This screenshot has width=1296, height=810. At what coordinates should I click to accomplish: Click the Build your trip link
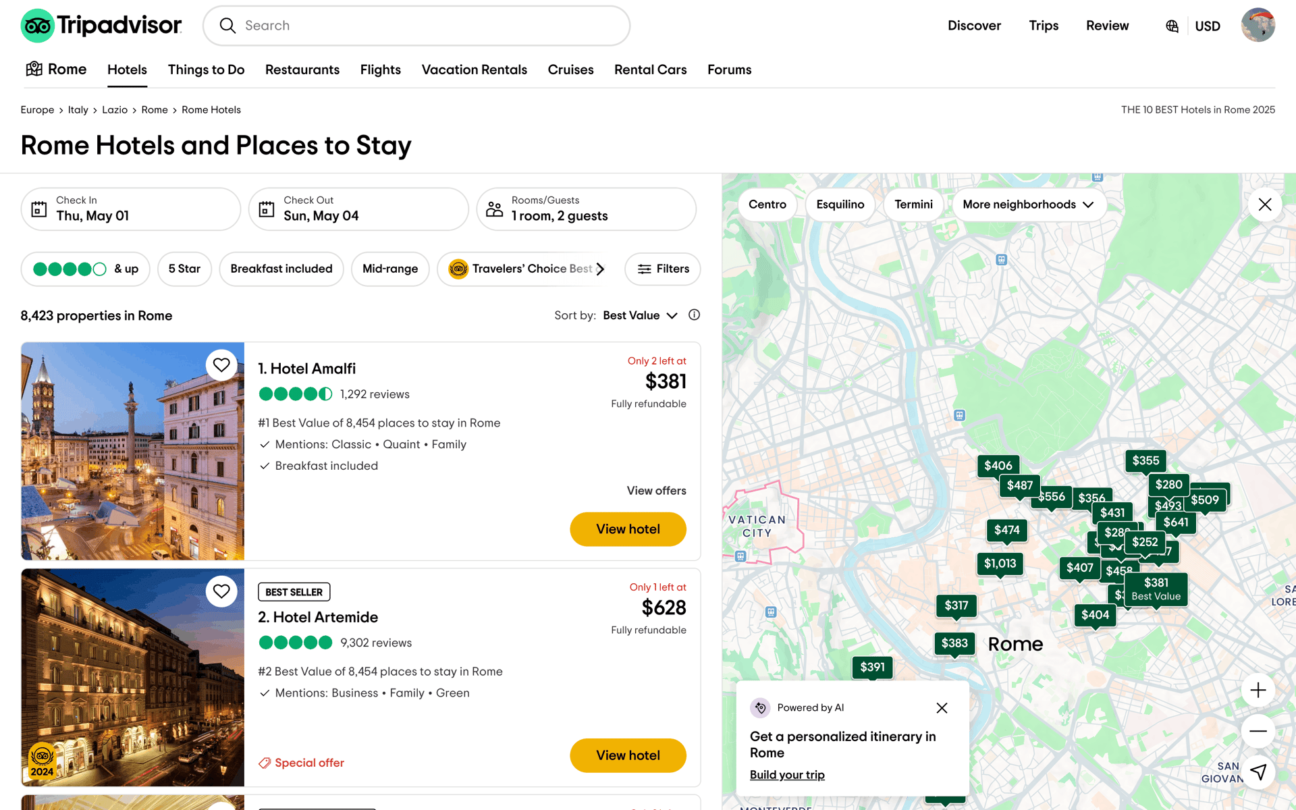tap(787, 775)
